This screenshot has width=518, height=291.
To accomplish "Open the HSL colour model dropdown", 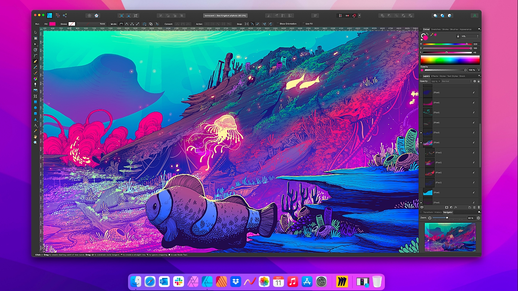I will tap(470, 36).
